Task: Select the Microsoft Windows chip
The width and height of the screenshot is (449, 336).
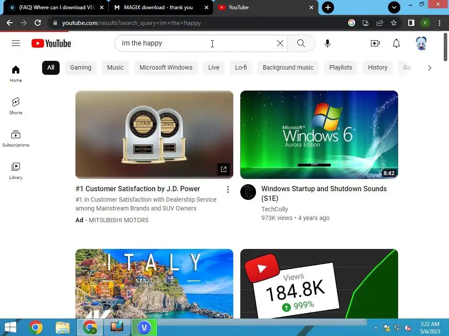Action: point(166,68)
